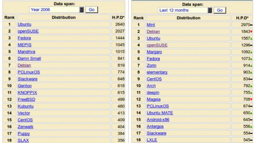This screenshot has height=143, width=256.
Task: Select the Ubuntu MATE link
Action: [x=160, y=113]
